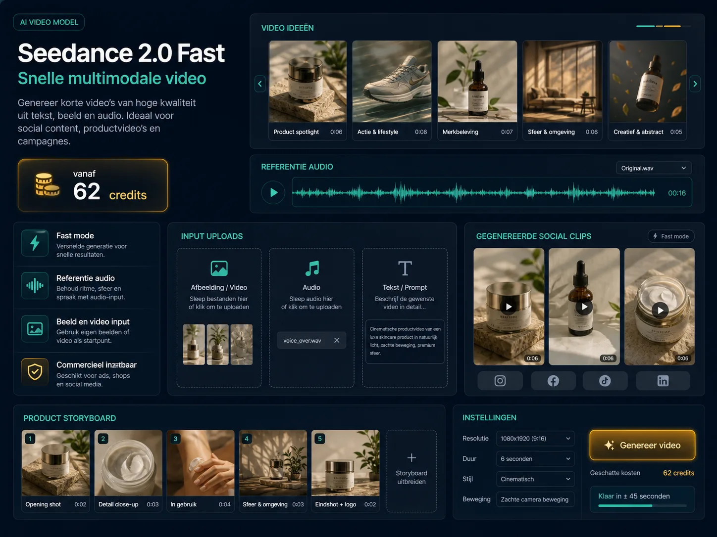Select storyboard frame 4 Sfeer & omgeving
The height and width of the screenshot is (537, 717).
tap(273, 471)
